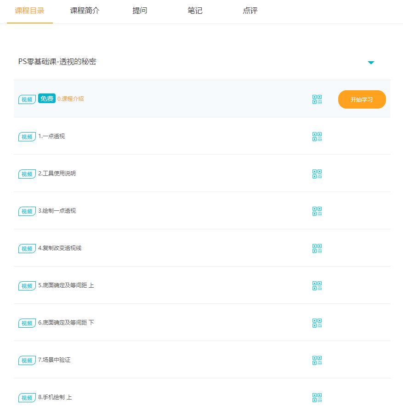Click the 视频 badge beside 5.底面确定及等间距 上
This screenshot has width=403, height=406.
(27, 285)
